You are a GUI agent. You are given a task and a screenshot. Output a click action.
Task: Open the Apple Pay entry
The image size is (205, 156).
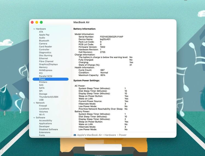44,35
